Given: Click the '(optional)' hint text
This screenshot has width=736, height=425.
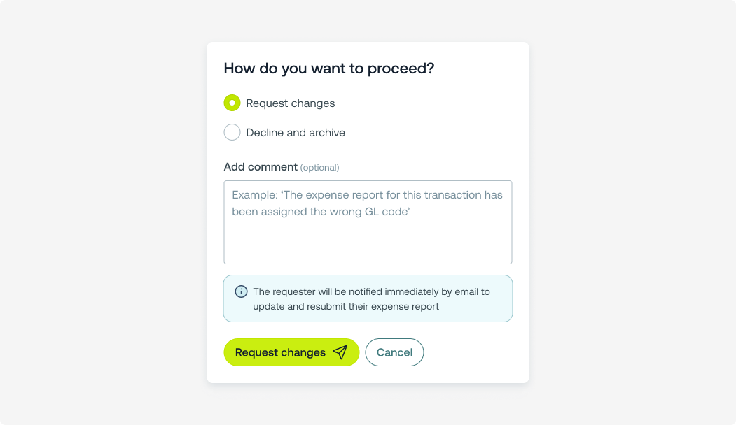Looking at the screenshot, I should coord(319,168).
